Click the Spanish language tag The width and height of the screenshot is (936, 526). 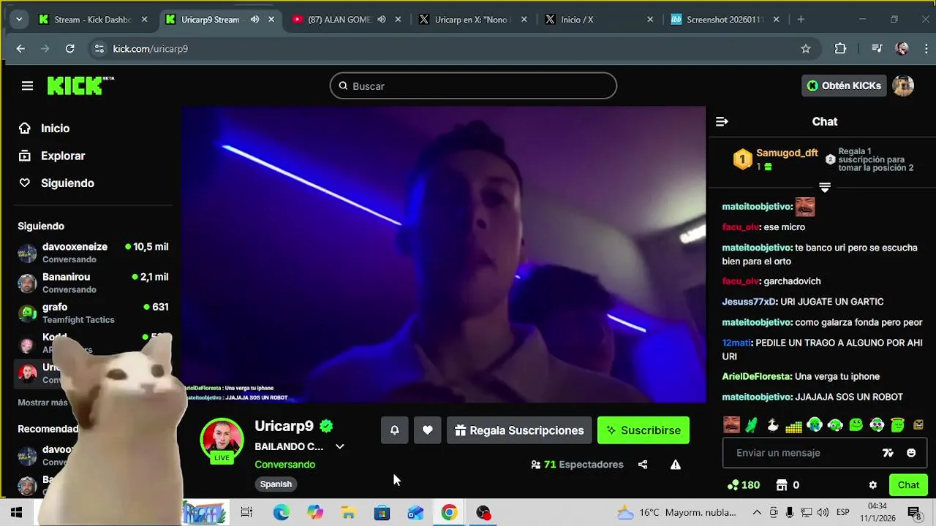coord(276,484)
